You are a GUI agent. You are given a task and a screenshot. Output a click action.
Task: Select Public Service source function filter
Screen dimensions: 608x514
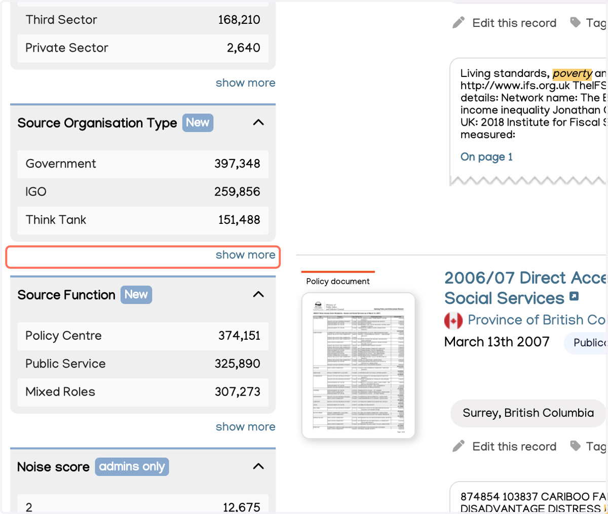143,364
